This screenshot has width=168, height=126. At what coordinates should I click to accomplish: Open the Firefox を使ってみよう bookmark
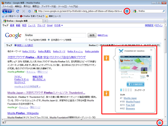(32, 16)
